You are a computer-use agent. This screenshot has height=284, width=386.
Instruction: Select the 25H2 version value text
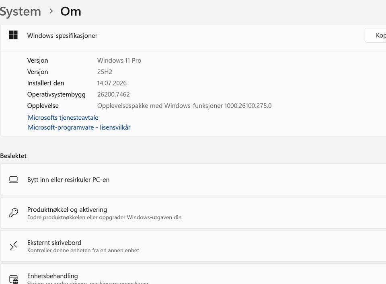105,72
